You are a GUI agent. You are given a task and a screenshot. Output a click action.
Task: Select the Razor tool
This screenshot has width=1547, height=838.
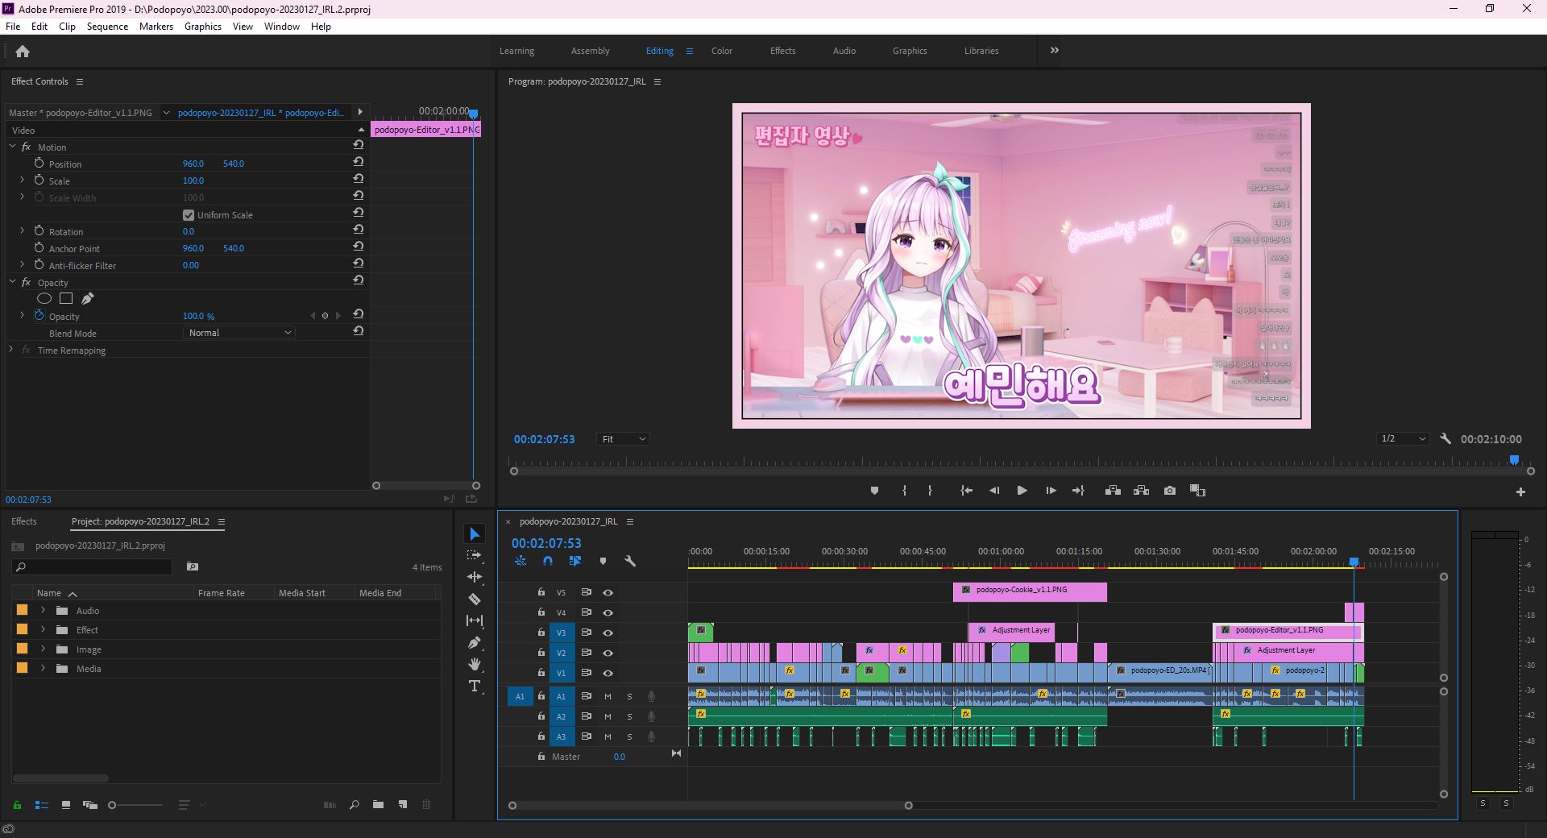pos(475,599)
